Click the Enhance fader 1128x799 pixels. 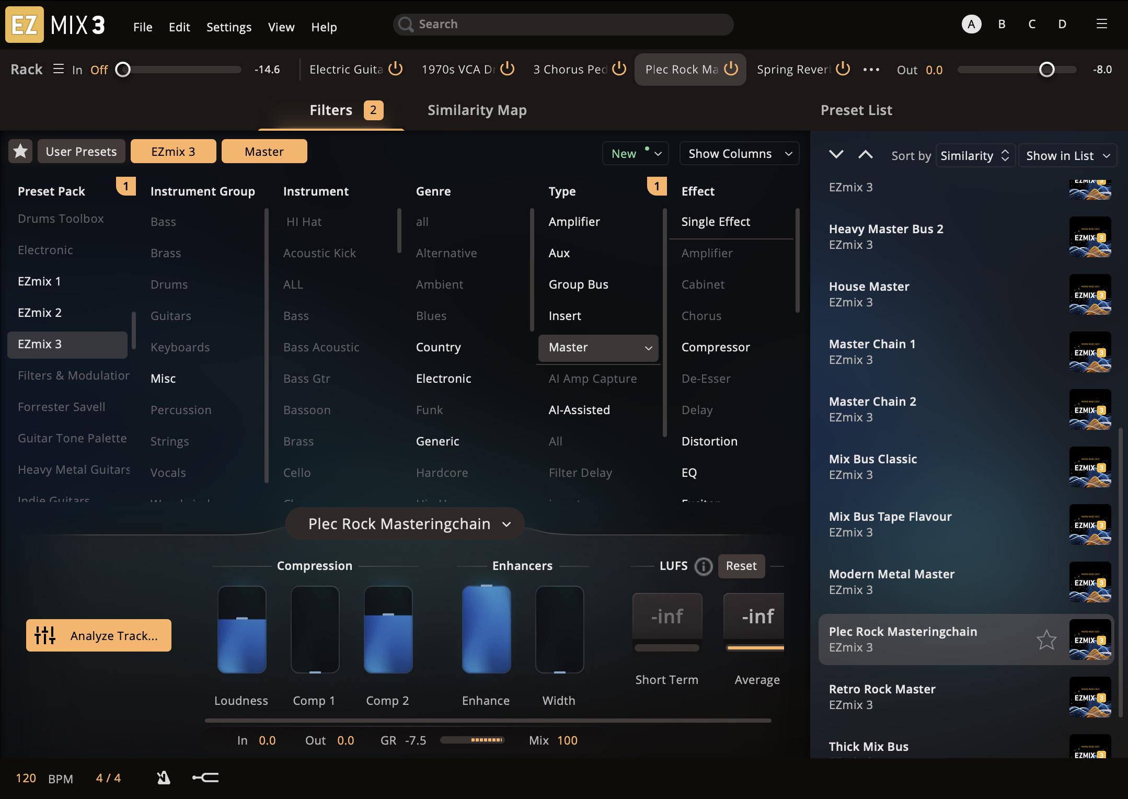pos(486,630)
